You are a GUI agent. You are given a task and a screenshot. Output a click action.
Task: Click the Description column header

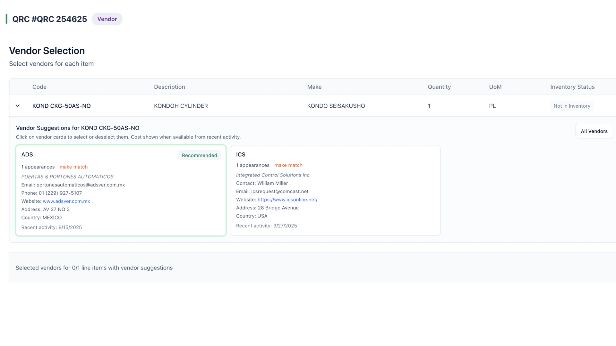[x=169, y=87]
